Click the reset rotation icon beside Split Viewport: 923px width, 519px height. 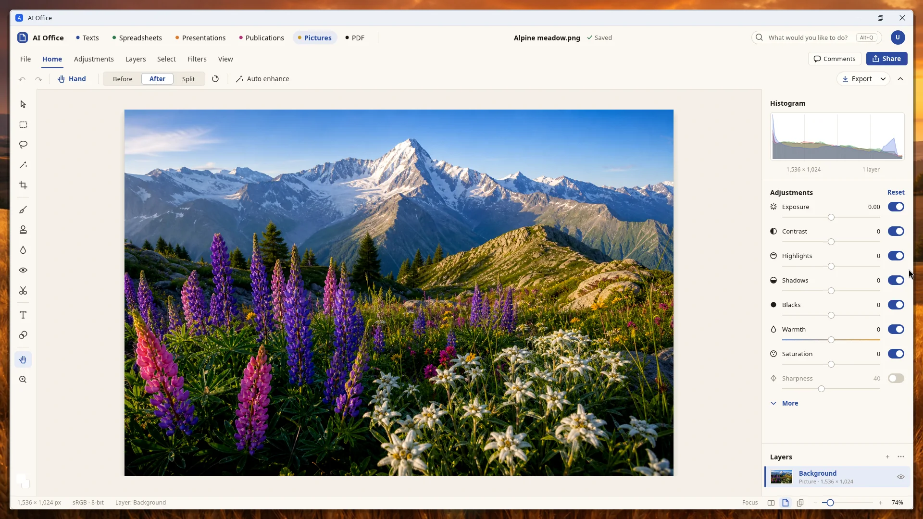pyautogui.click(x=215, y=79)
